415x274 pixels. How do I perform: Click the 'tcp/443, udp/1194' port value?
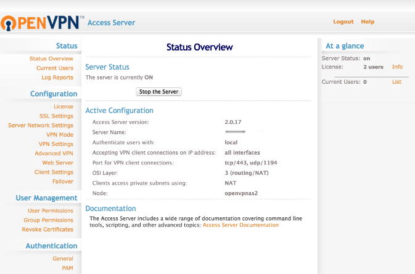251,163
